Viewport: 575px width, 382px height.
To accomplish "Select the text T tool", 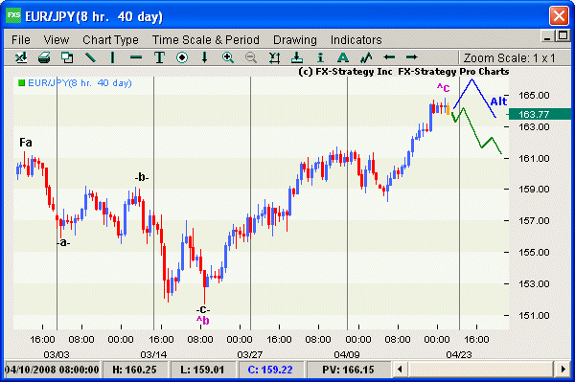I will coord(159,57).
